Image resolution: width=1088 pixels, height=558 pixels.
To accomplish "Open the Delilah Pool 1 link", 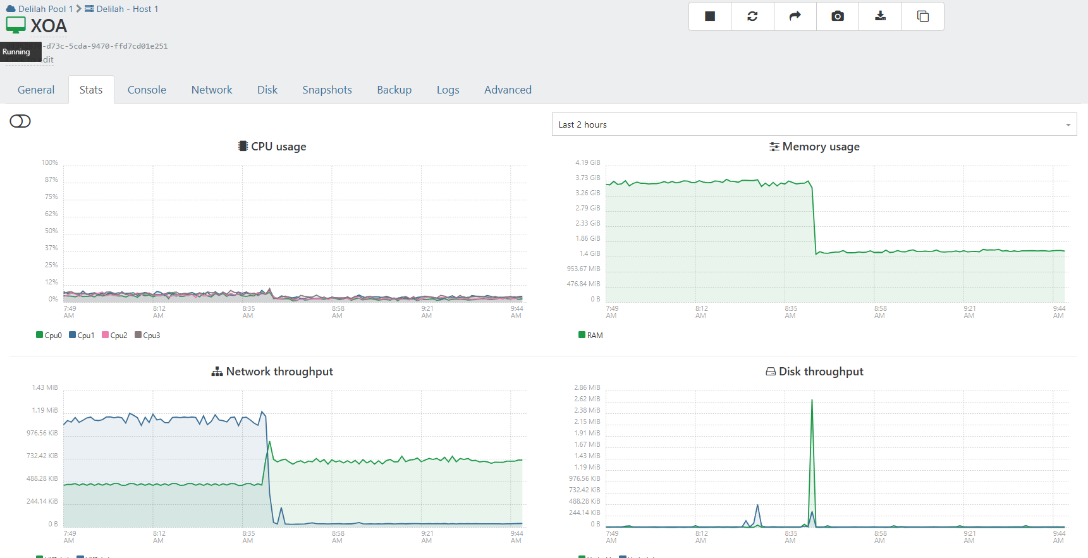I will click(46, 9).
